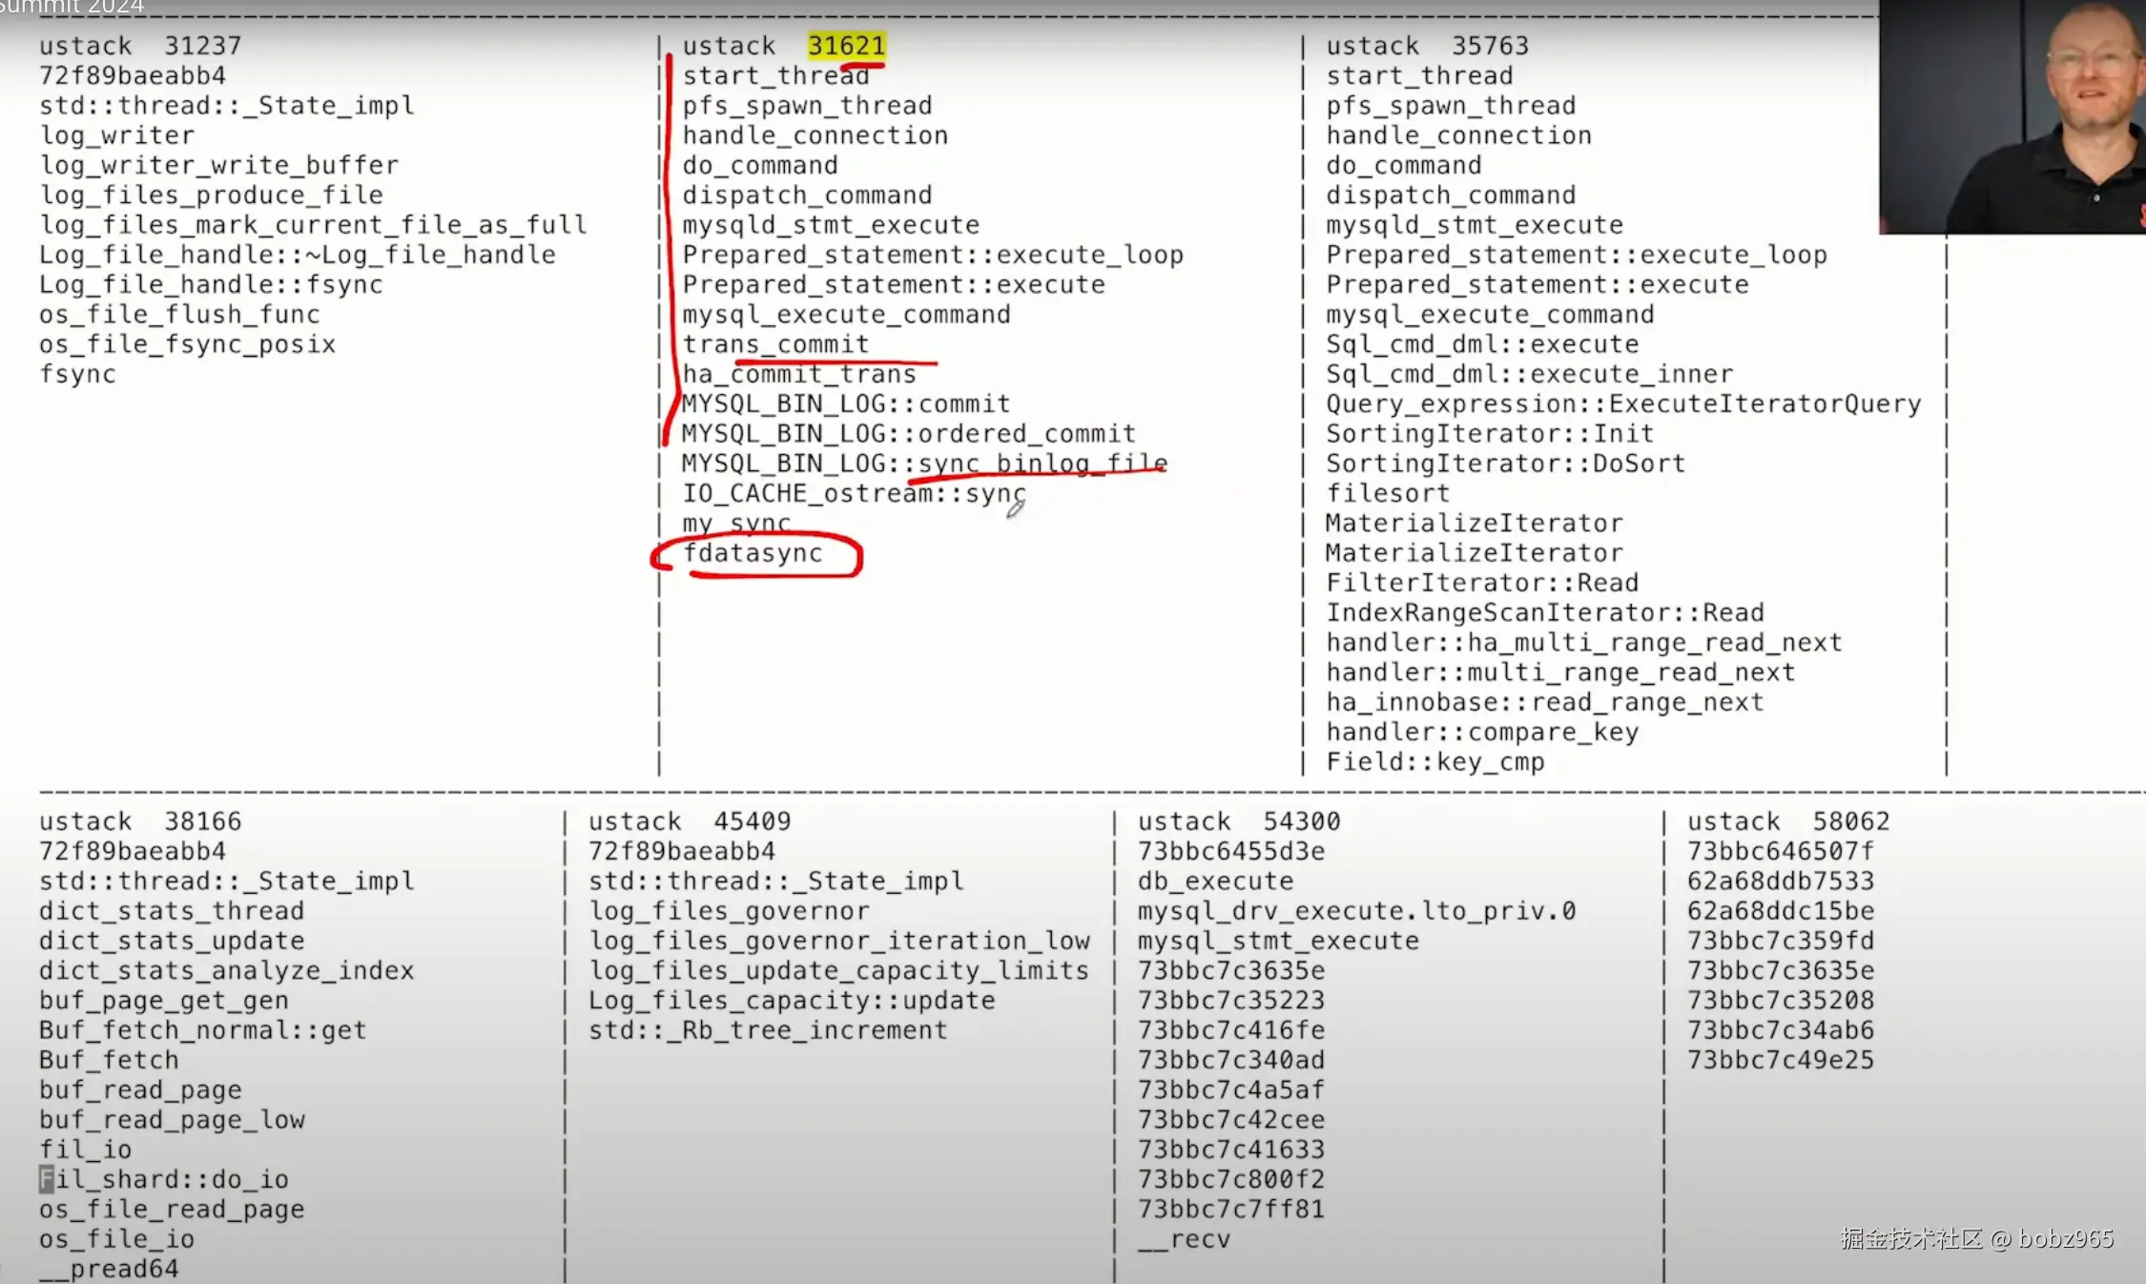Click address '73bbc646507f'

click(x=1781, y=851)
